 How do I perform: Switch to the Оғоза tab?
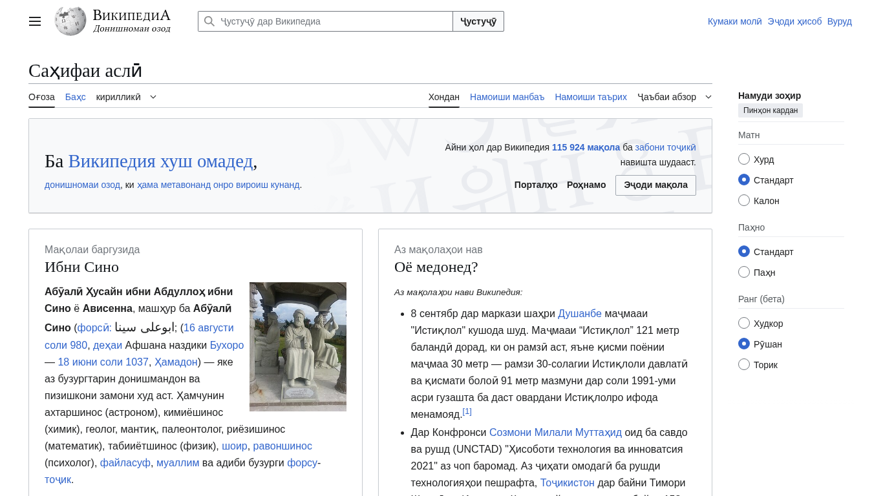(41, 97)
